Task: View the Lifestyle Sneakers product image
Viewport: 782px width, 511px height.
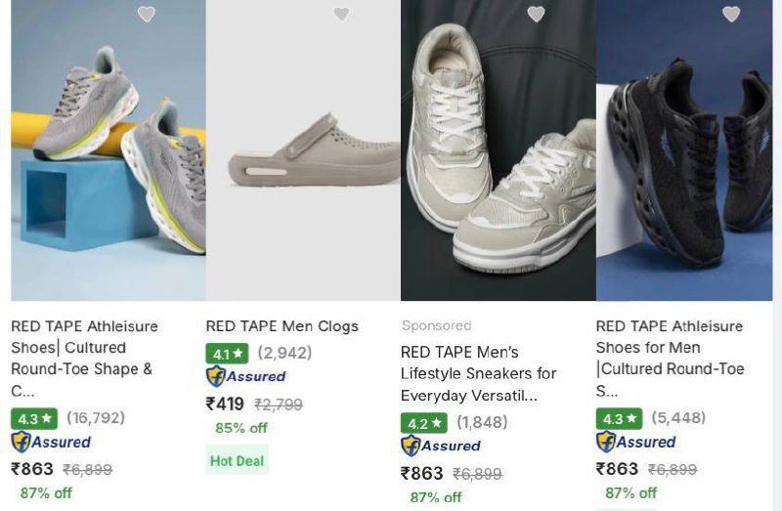Action: click(499, 156)
